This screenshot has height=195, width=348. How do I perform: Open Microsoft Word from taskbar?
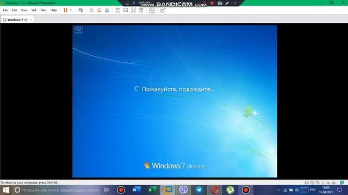[136, 190]
